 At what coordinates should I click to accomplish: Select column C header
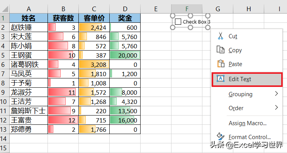point(94,9)
